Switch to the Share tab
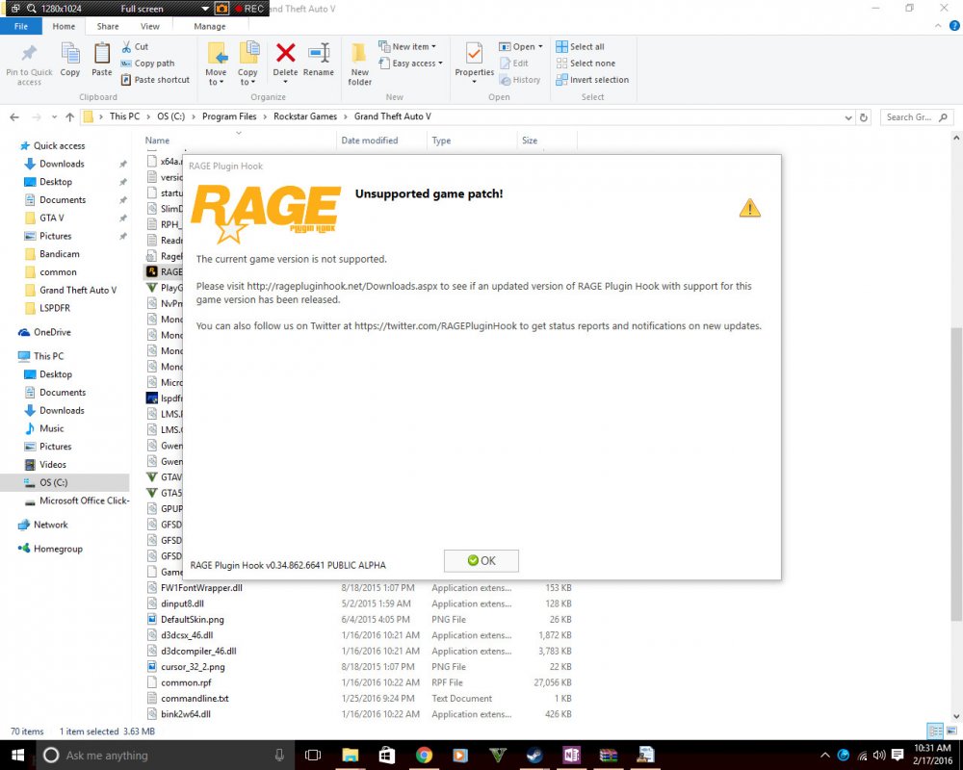 tap(108, 26)
